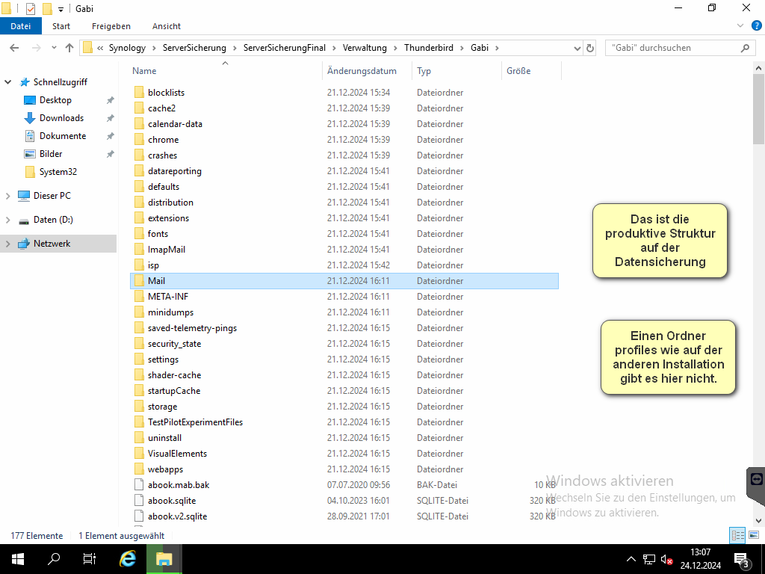The width and height of the screenshot is (765, 574).
Task: Click Properties icon in quick access toolbar
Action: 30,9
